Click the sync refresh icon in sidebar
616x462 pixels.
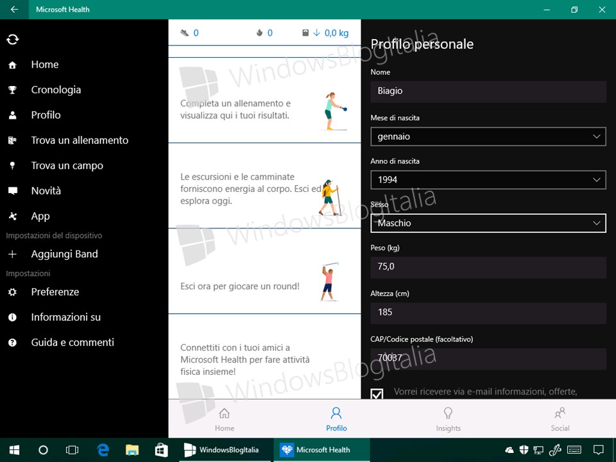(x=13, y=39)
